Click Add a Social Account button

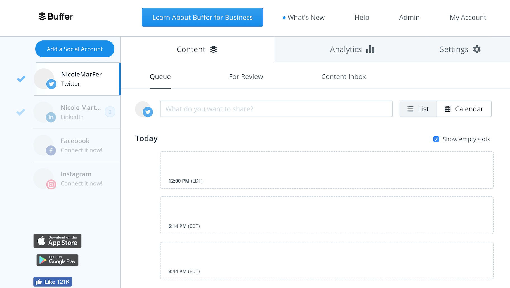click(x=75, y=49)
